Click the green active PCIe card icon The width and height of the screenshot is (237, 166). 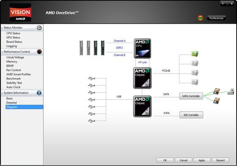[195, 54]
